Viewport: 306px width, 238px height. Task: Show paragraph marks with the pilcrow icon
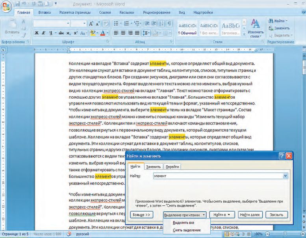(169, 24)
